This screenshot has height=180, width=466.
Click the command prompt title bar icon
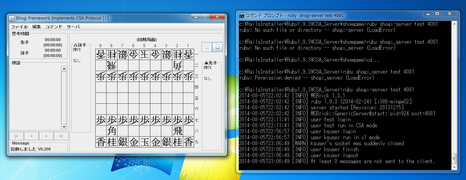[x=242, y=15]
